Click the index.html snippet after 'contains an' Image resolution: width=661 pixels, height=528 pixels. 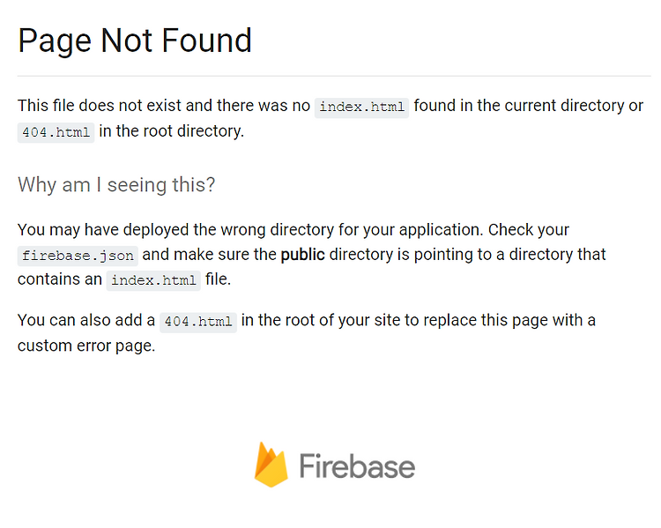(x=153, y=280)
